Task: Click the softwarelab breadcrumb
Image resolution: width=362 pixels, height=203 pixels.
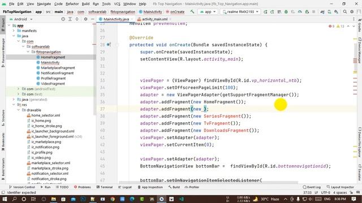Action: click(x=97, y=12)
